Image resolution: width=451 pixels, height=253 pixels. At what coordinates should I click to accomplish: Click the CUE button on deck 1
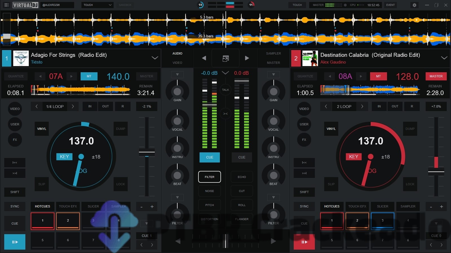[x=15, y=223]
